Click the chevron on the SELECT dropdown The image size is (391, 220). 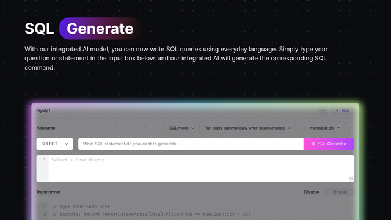[x=67, y=144]
